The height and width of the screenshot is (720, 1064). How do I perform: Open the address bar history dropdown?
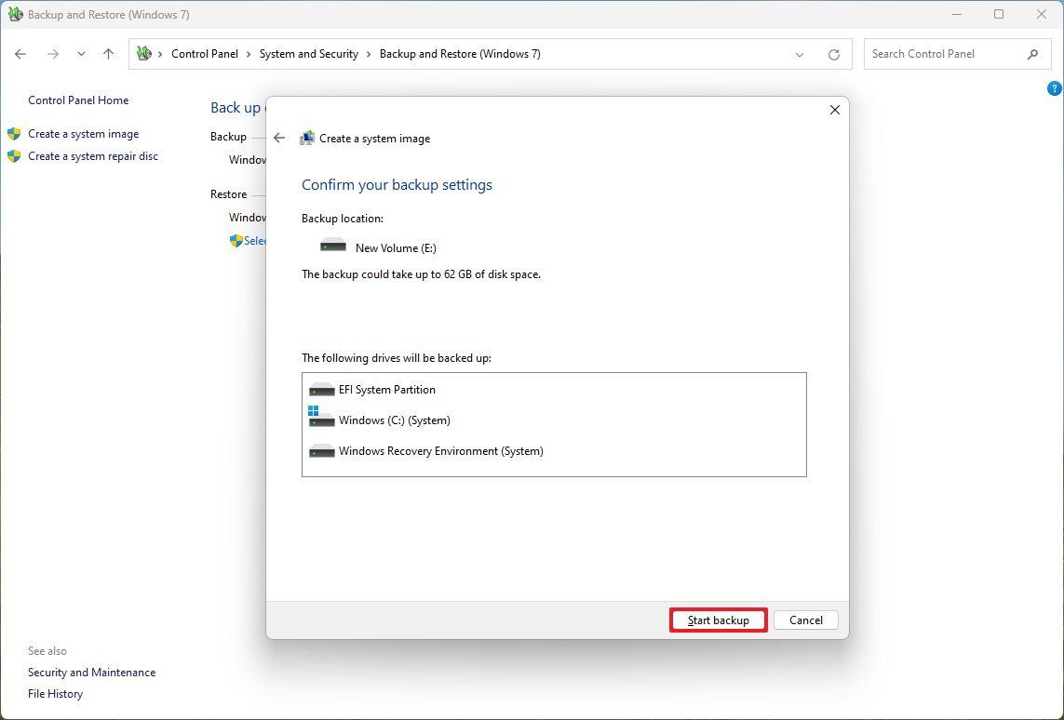(799, 54)
